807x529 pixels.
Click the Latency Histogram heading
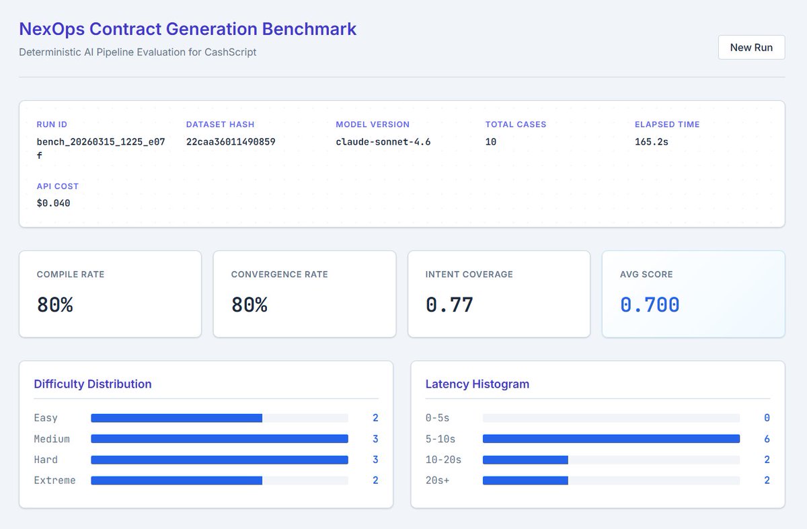(477, 384)
